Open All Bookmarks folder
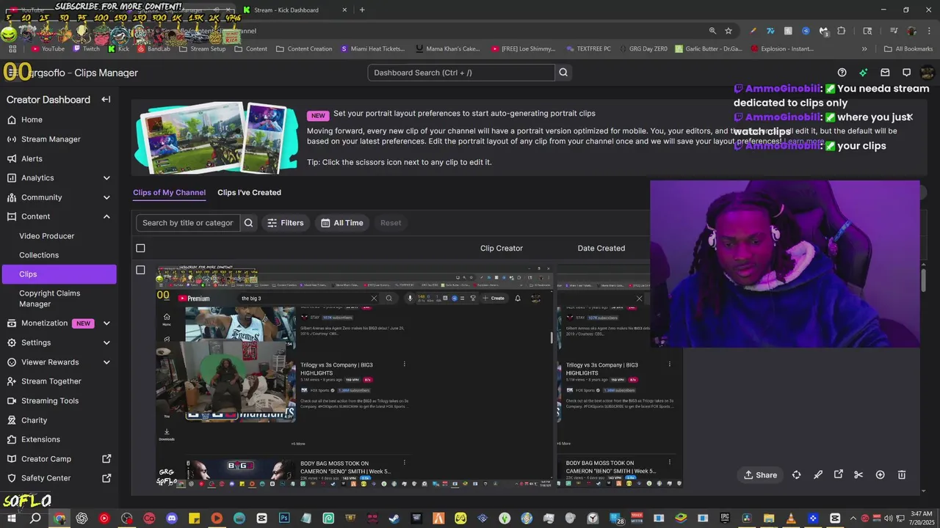This screenshot has width=940, height=528. point(908,49)
